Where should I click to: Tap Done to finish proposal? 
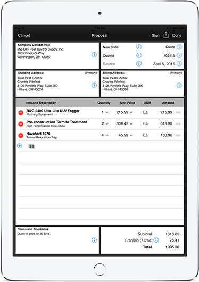tap(177, 35)
